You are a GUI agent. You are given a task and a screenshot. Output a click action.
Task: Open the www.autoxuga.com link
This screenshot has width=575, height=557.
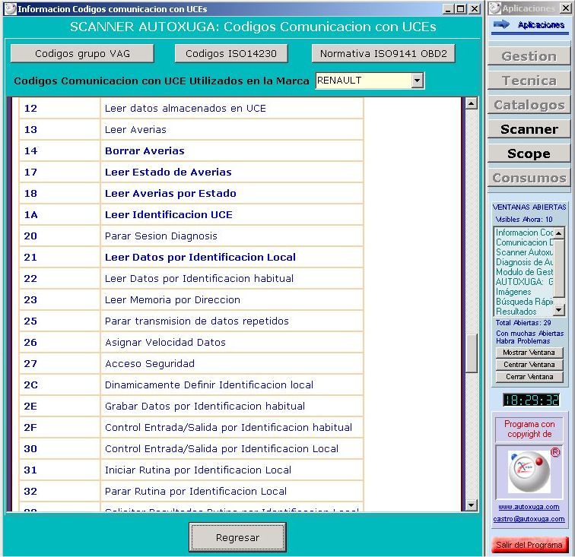click(529, 507)
